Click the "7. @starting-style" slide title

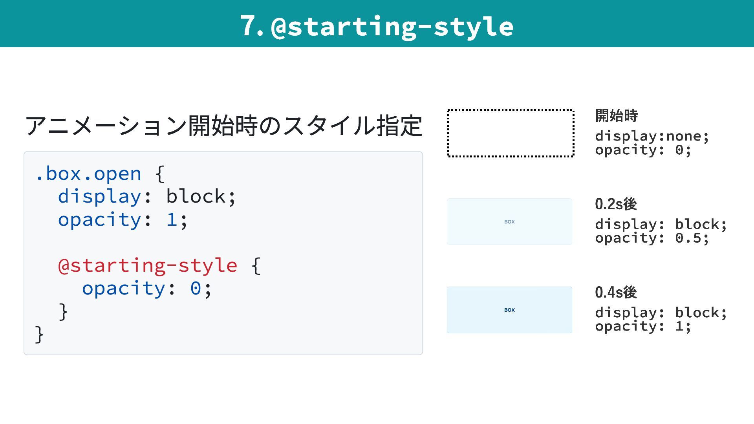click(377, 26)
